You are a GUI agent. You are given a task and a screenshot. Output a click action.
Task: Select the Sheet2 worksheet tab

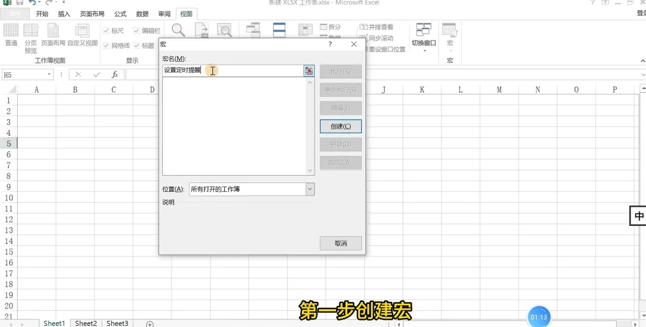click(x=86, y=323)
